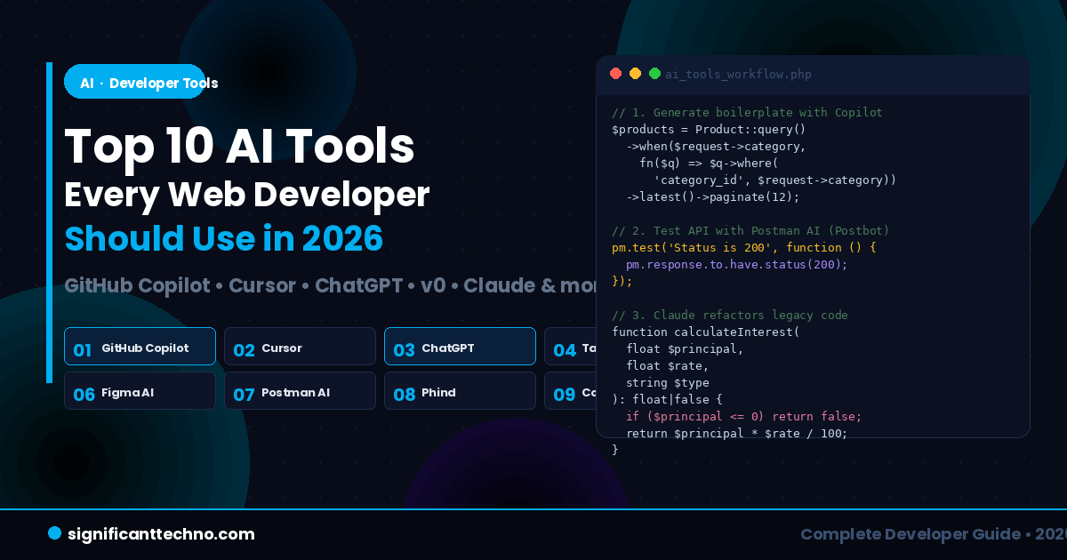Open the 06 Figma AI card

(140, 391)
